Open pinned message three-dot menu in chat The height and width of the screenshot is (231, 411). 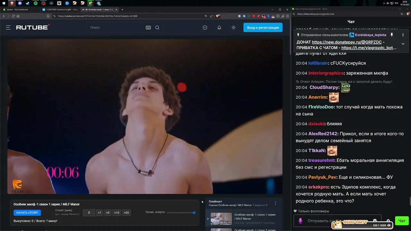[x=403, y=35]
